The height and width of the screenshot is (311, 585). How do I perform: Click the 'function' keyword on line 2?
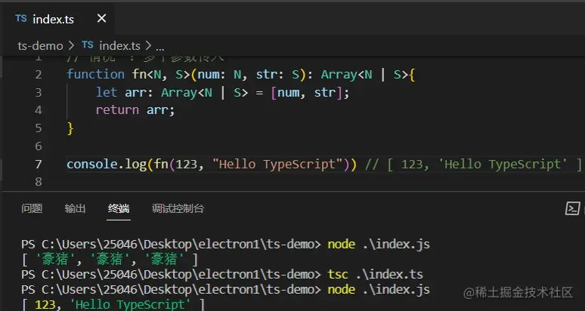point(95,74)
